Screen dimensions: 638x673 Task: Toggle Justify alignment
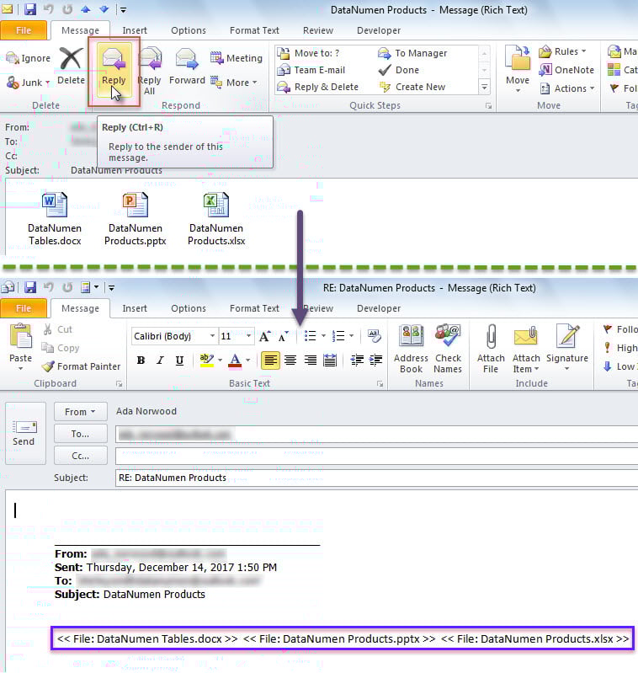click(x=330, y=361)
